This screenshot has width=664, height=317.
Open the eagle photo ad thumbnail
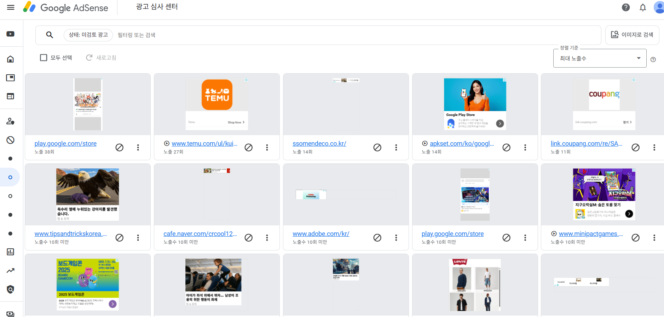click(88, 195)
